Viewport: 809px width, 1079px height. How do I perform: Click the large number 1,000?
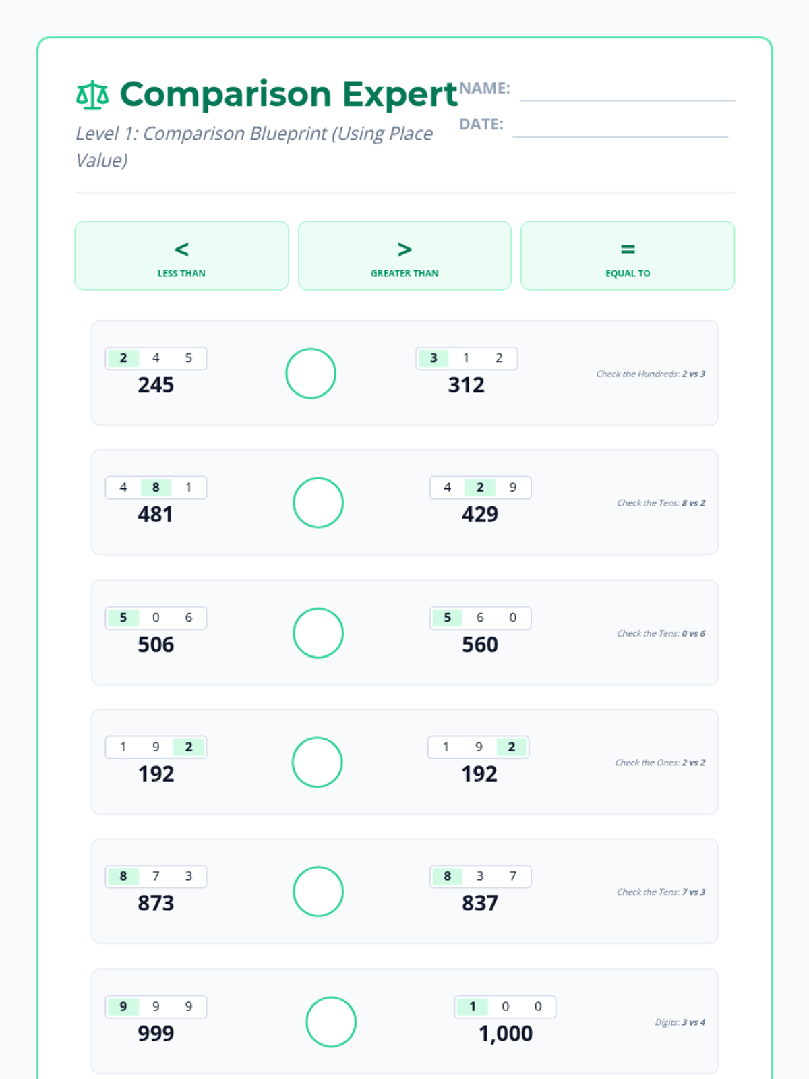506,1034
